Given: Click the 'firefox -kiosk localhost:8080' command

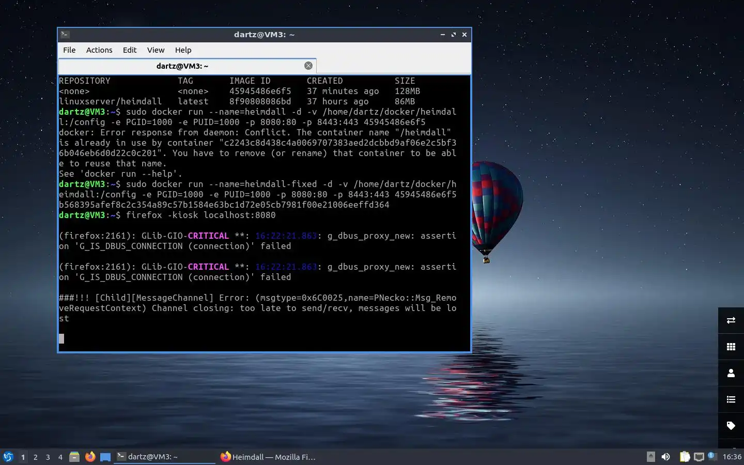Looking at the screenshot, I should click(201, 215).
